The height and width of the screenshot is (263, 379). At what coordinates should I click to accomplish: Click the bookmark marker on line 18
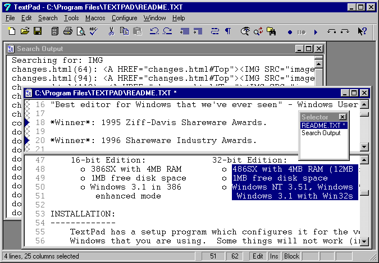pos(27,122)
